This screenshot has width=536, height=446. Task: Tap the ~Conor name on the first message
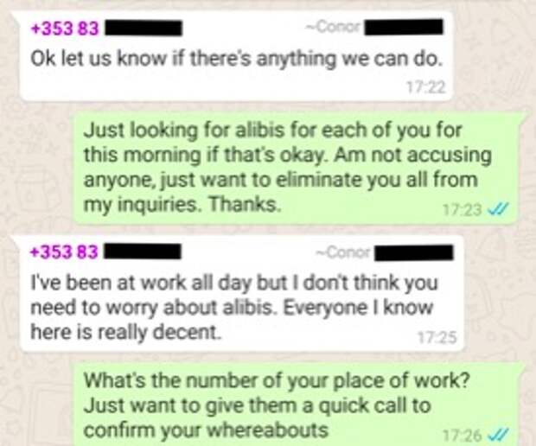click(334, 27)
